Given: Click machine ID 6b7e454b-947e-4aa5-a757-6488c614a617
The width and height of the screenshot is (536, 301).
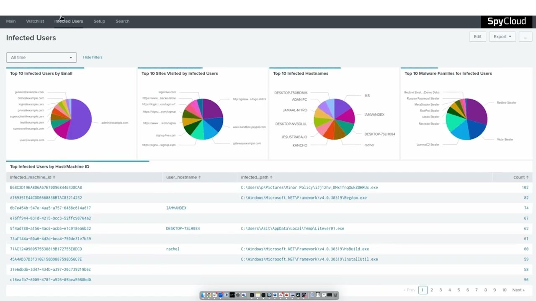Looking at the screenshot, I should 50,208.
